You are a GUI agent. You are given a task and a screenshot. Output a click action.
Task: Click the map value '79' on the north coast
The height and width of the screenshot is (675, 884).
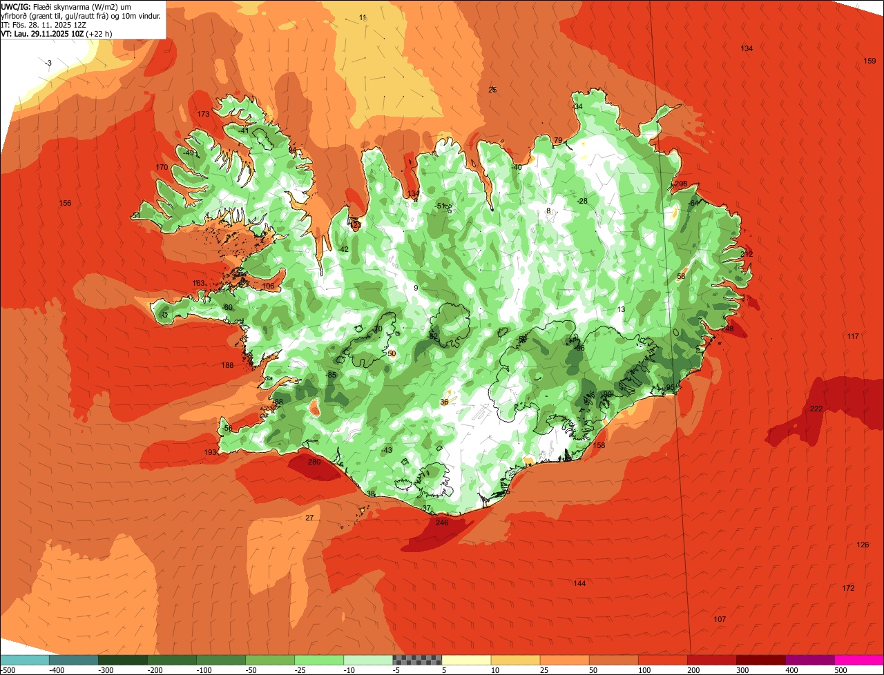pos(558,140)
